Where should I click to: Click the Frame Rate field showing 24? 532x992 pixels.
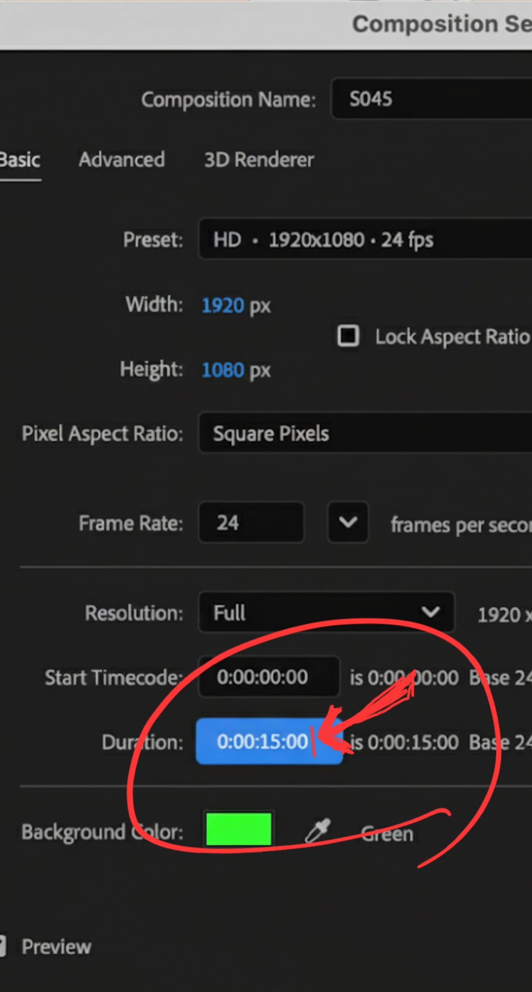coord(251,523)
